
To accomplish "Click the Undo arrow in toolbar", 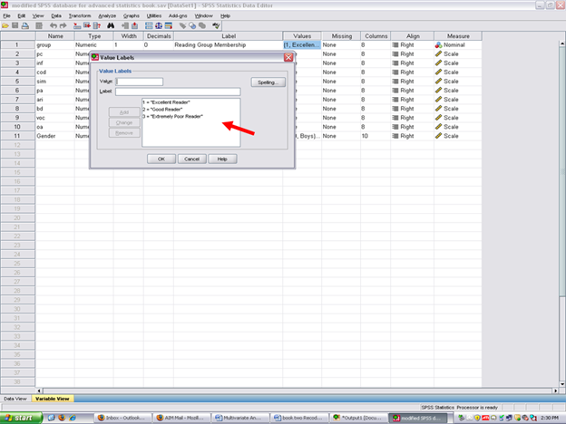I will click(x=54, y=25).
